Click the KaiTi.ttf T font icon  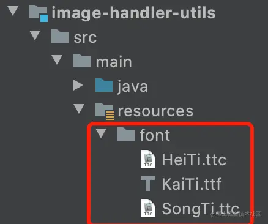click(x=148, y=184)
